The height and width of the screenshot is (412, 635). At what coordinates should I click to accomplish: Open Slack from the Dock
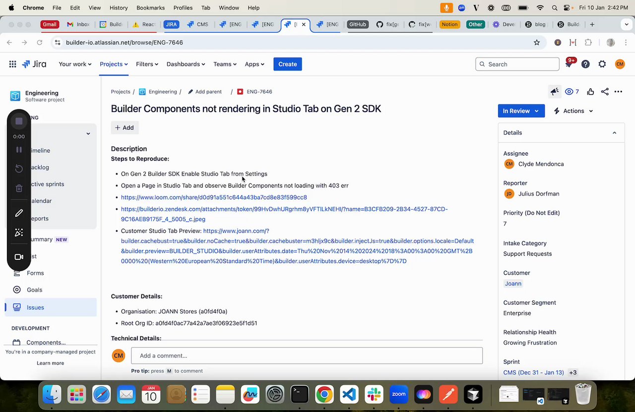click(374, 395)
